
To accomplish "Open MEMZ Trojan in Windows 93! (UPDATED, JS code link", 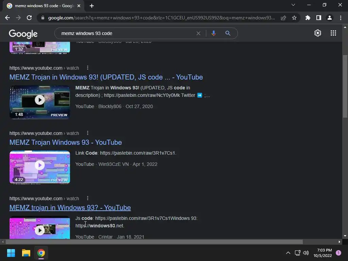I will coord(106,77).
